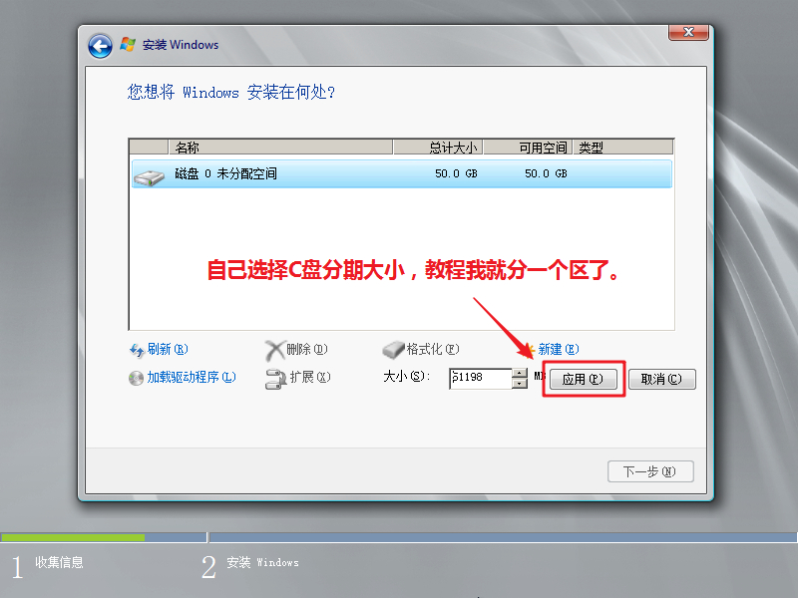Image resolution: width=798 pixels, height=598 pixels.
Task: Sort by the 总计大小 column header
Action: tap(439, 148)
